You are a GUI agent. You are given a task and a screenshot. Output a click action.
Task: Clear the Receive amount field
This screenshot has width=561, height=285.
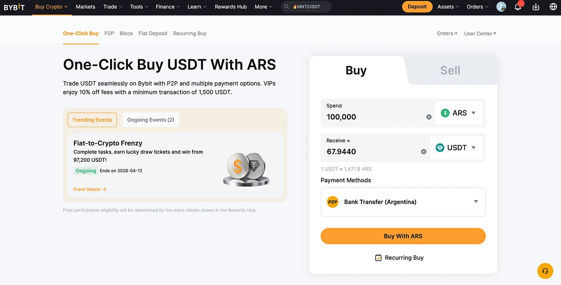[424, 152]
